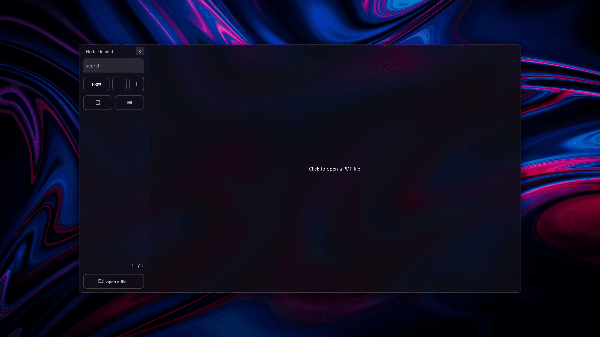Zoom out with the minus icon

tap(119, 84)
